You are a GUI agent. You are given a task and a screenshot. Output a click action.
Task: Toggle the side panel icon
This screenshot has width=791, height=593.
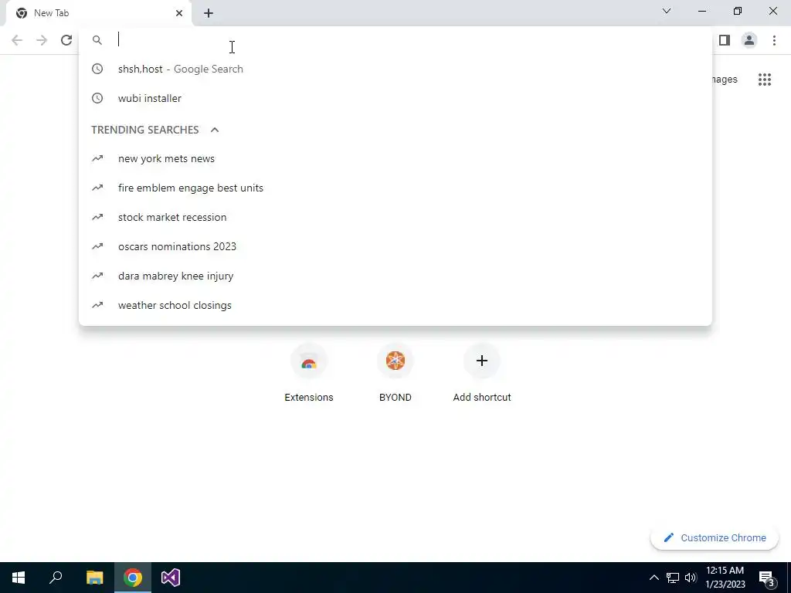[x=725, y=40]
